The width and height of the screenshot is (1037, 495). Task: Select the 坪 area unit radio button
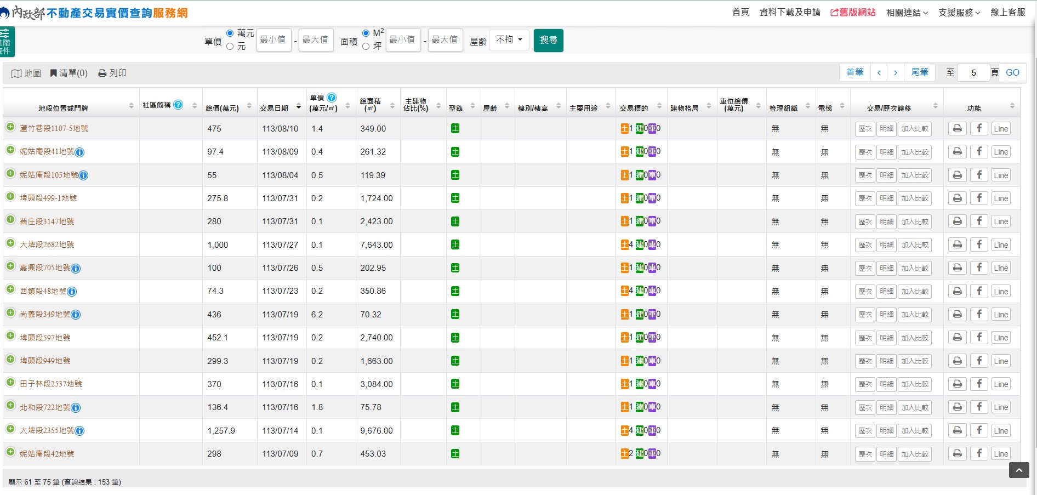pos(366,47)
